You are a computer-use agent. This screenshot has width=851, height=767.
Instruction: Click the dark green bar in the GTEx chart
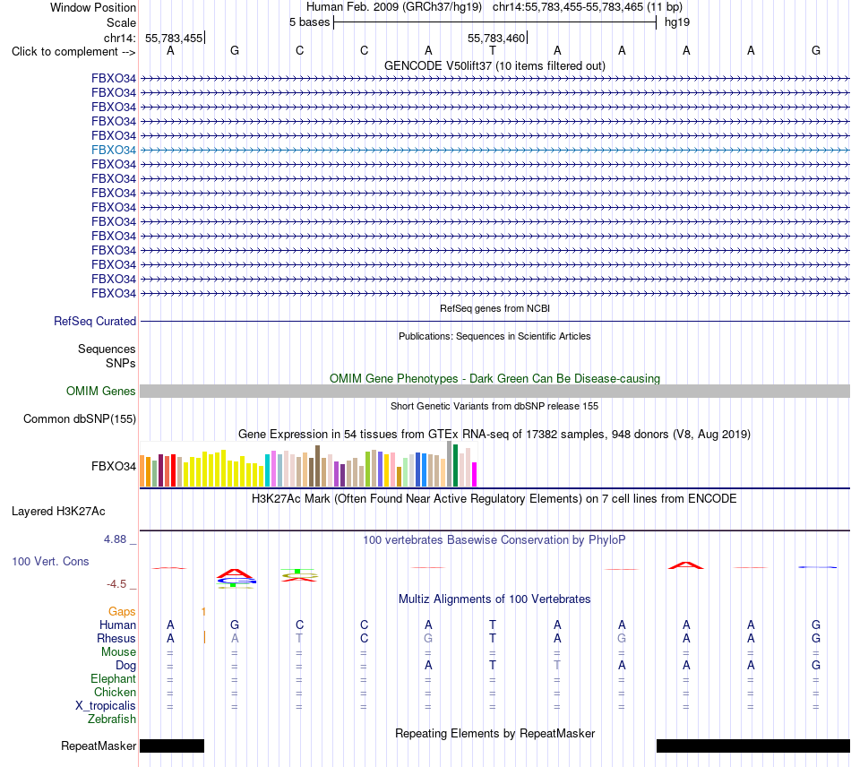click(x=455, y=465)
